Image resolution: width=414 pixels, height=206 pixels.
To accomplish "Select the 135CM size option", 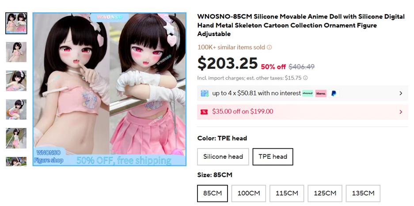I will click(363, 193).
